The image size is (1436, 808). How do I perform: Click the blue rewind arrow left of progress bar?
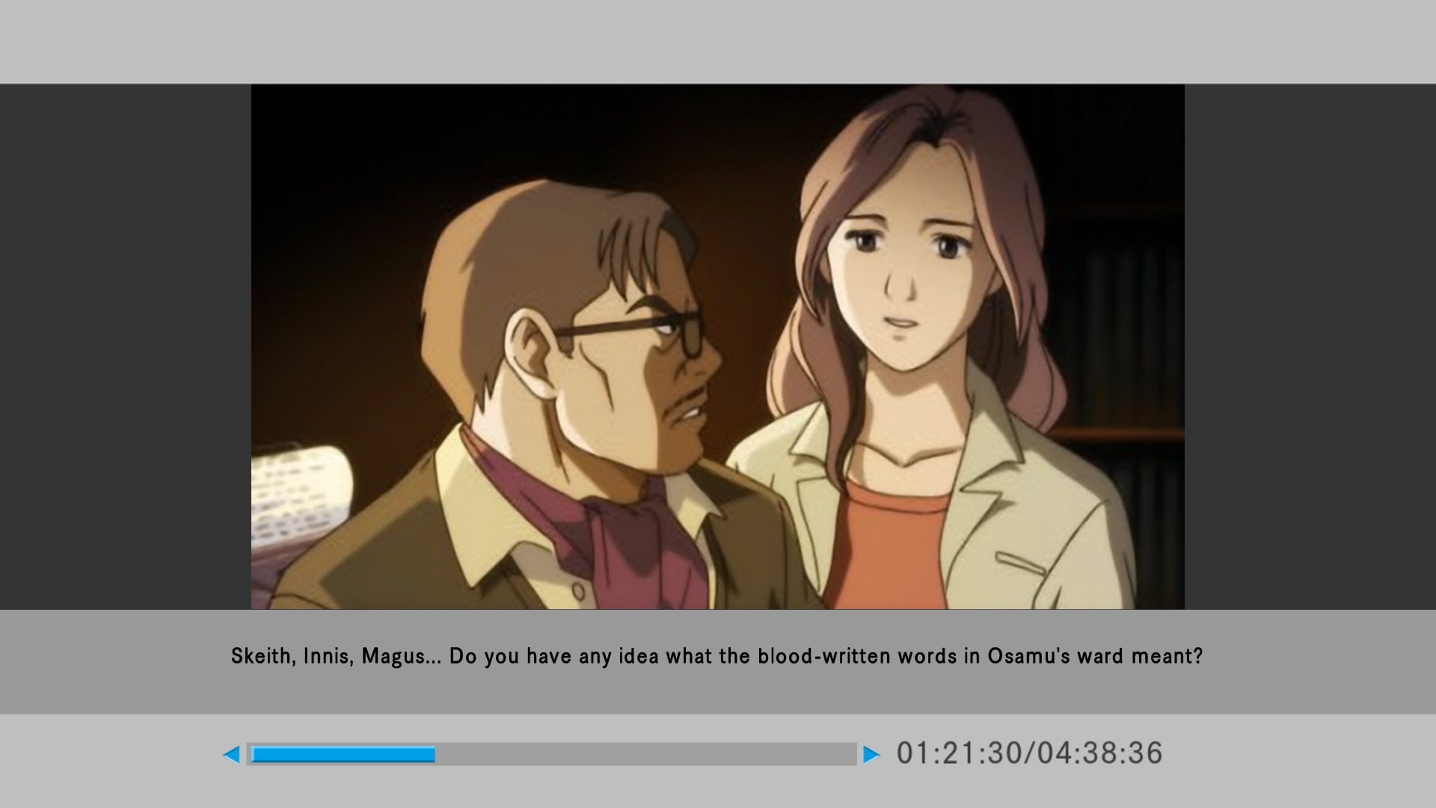(231, 754)
